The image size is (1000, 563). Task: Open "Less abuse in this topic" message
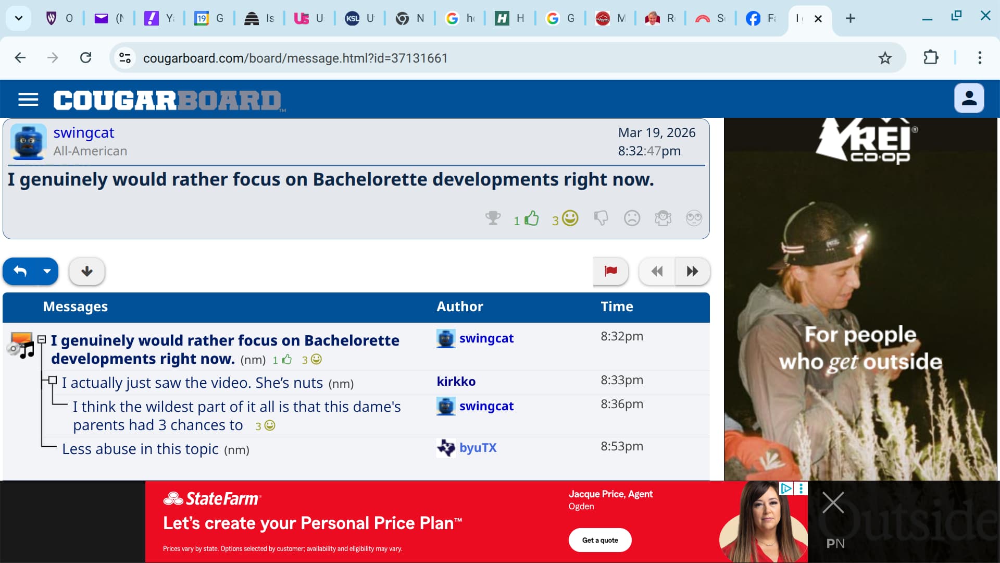click(140, 449)
